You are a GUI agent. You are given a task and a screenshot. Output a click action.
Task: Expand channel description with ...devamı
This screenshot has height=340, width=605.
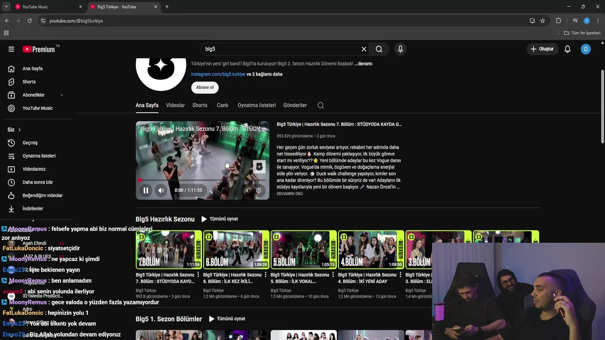(x=363, y=64)
